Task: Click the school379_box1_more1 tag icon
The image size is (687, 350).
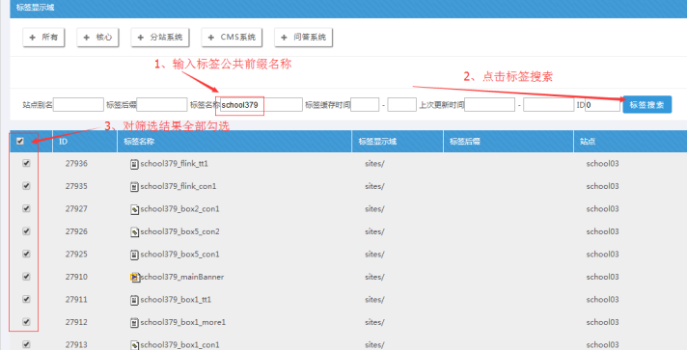Action: click(x=134, y=323)
